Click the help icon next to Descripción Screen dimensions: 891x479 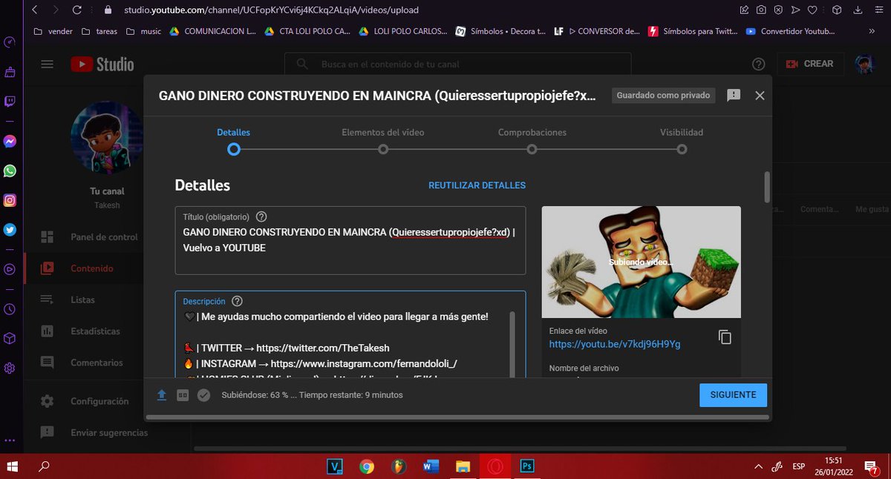click(237, 301)
